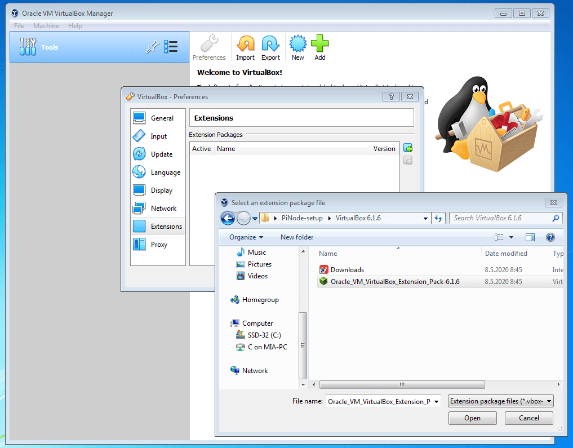Click the File name text field
Screen dimensions: 573x448
click(379, 402)
